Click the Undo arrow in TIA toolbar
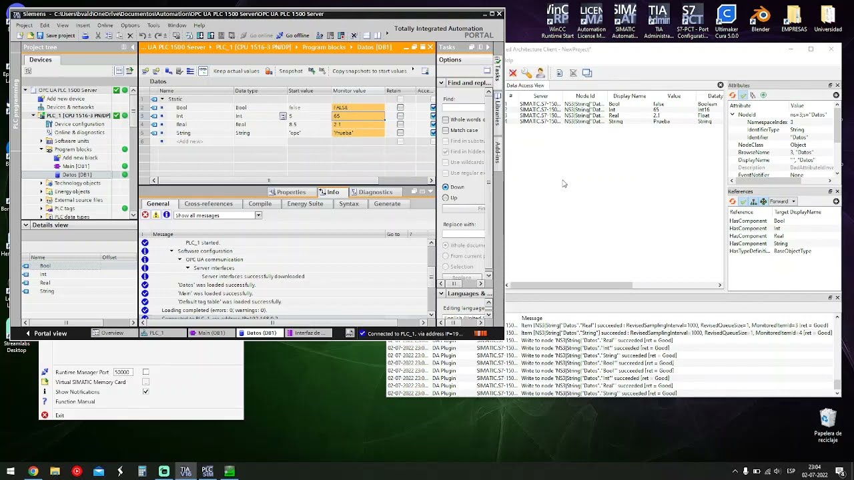854x480 pixels. point(142,35)
